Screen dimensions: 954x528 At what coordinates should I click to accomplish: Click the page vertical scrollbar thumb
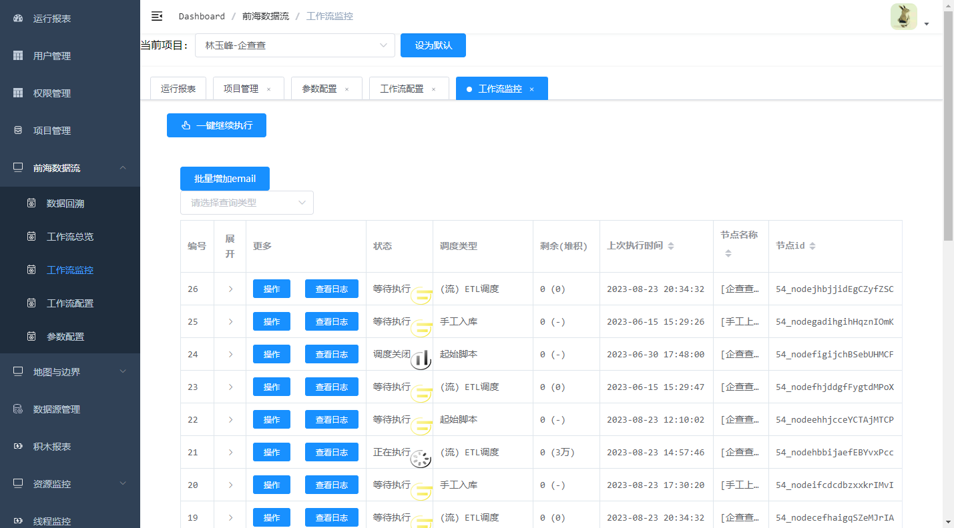pyautogui.click(x=948, y=125)
